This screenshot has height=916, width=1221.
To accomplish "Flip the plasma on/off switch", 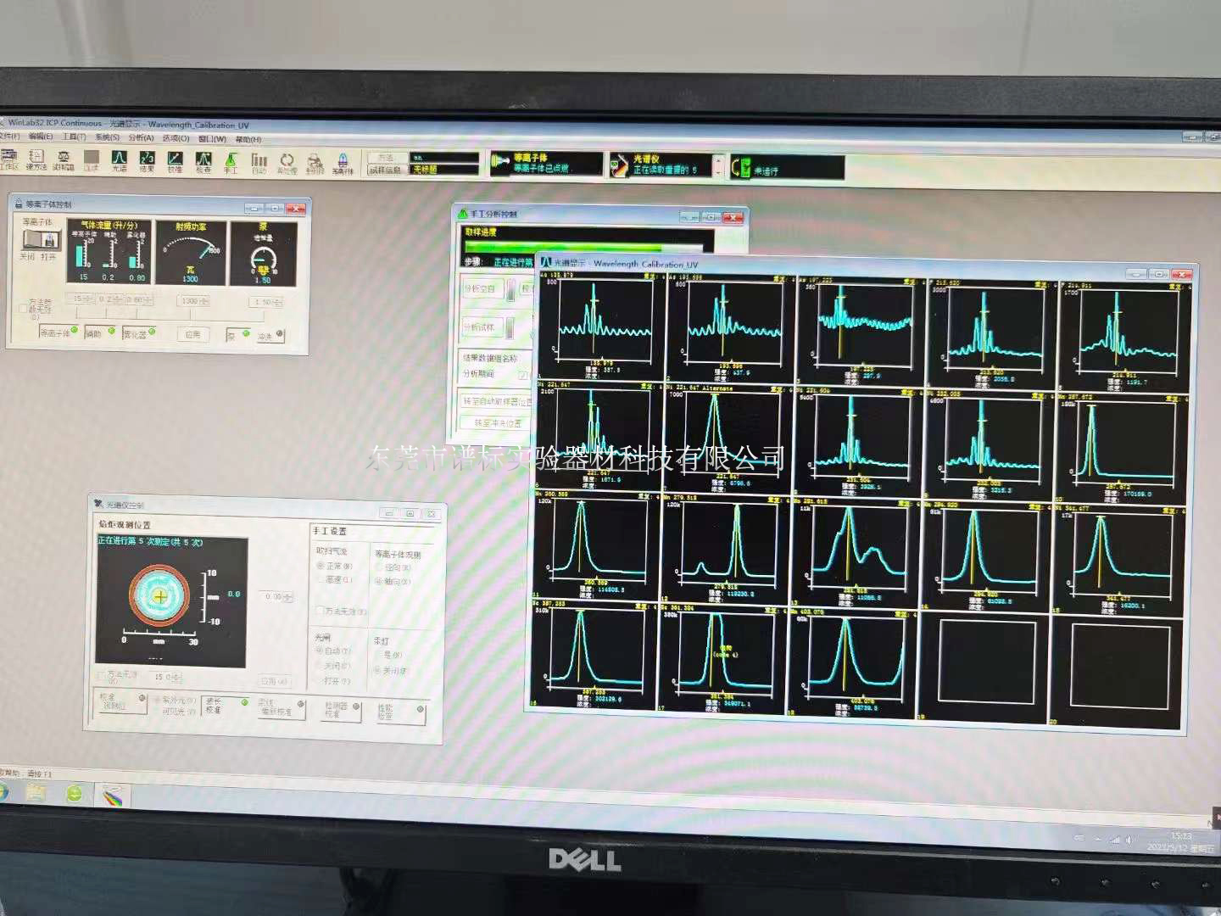I will click(x=41, y=240).
